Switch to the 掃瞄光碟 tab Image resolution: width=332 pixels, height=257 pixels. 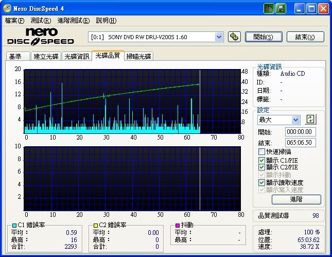click(138, 56)
